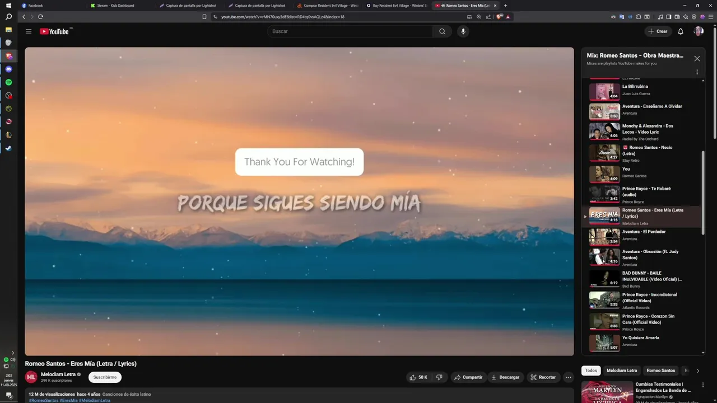Play La Bilirrubina from the mix
The width and height of the screenshot is (717, 403).
[641, 91]
